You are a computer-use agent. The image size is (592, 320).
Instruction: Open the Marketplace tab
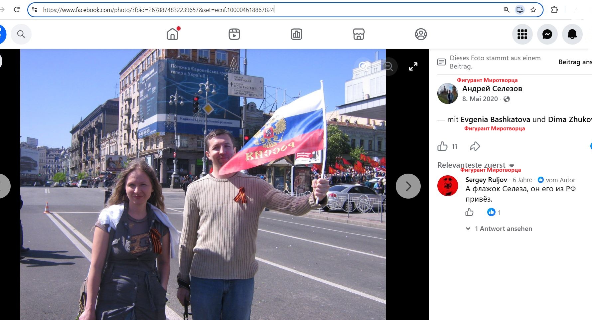359,34
